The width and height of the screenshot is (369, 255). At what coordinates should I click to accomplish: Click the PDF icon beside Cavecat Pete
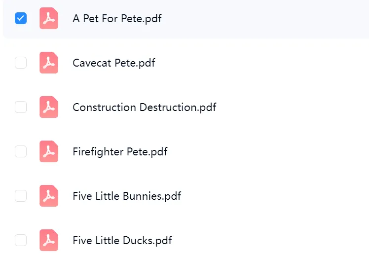point(49,63)
